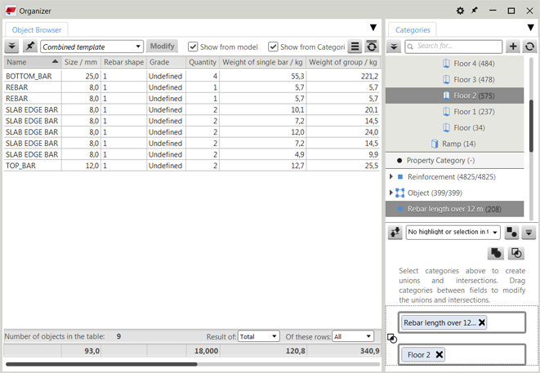Toggle the Show from Categories checkbox
The height and width of the screenshot is (373, 540).
(273, 47)
